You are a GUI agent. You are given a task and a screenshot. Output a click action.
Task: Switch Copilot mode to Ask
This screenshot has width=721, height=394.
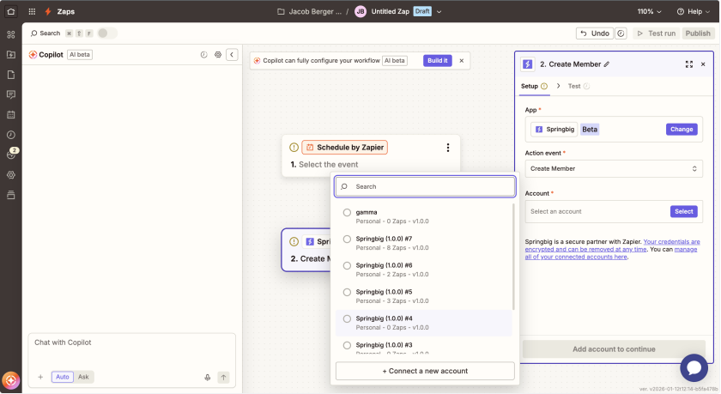pos(84,377)
